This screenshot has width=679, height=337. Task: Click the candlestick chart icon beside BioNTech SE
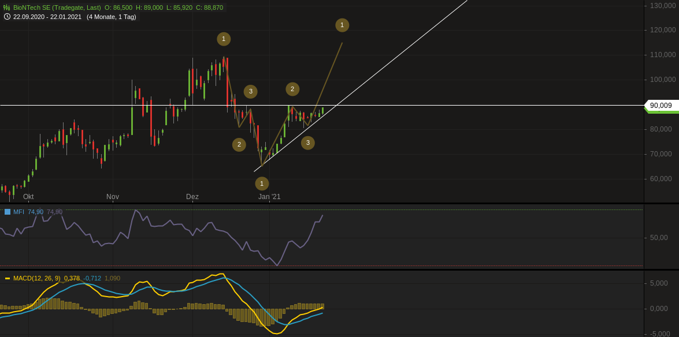tap(6, 8)
